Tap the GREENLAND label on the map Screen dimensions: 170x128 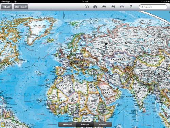(40, 26)
